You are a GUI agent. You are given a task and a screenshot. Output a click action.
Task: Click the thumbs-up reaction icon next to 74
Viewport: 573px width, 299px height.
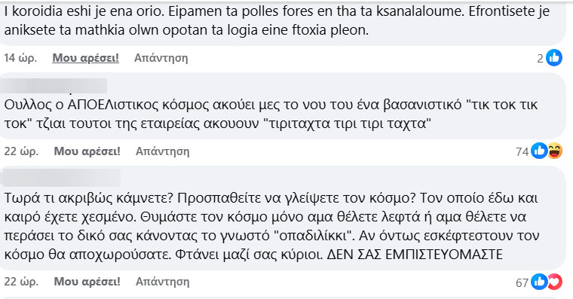point(539,151)
